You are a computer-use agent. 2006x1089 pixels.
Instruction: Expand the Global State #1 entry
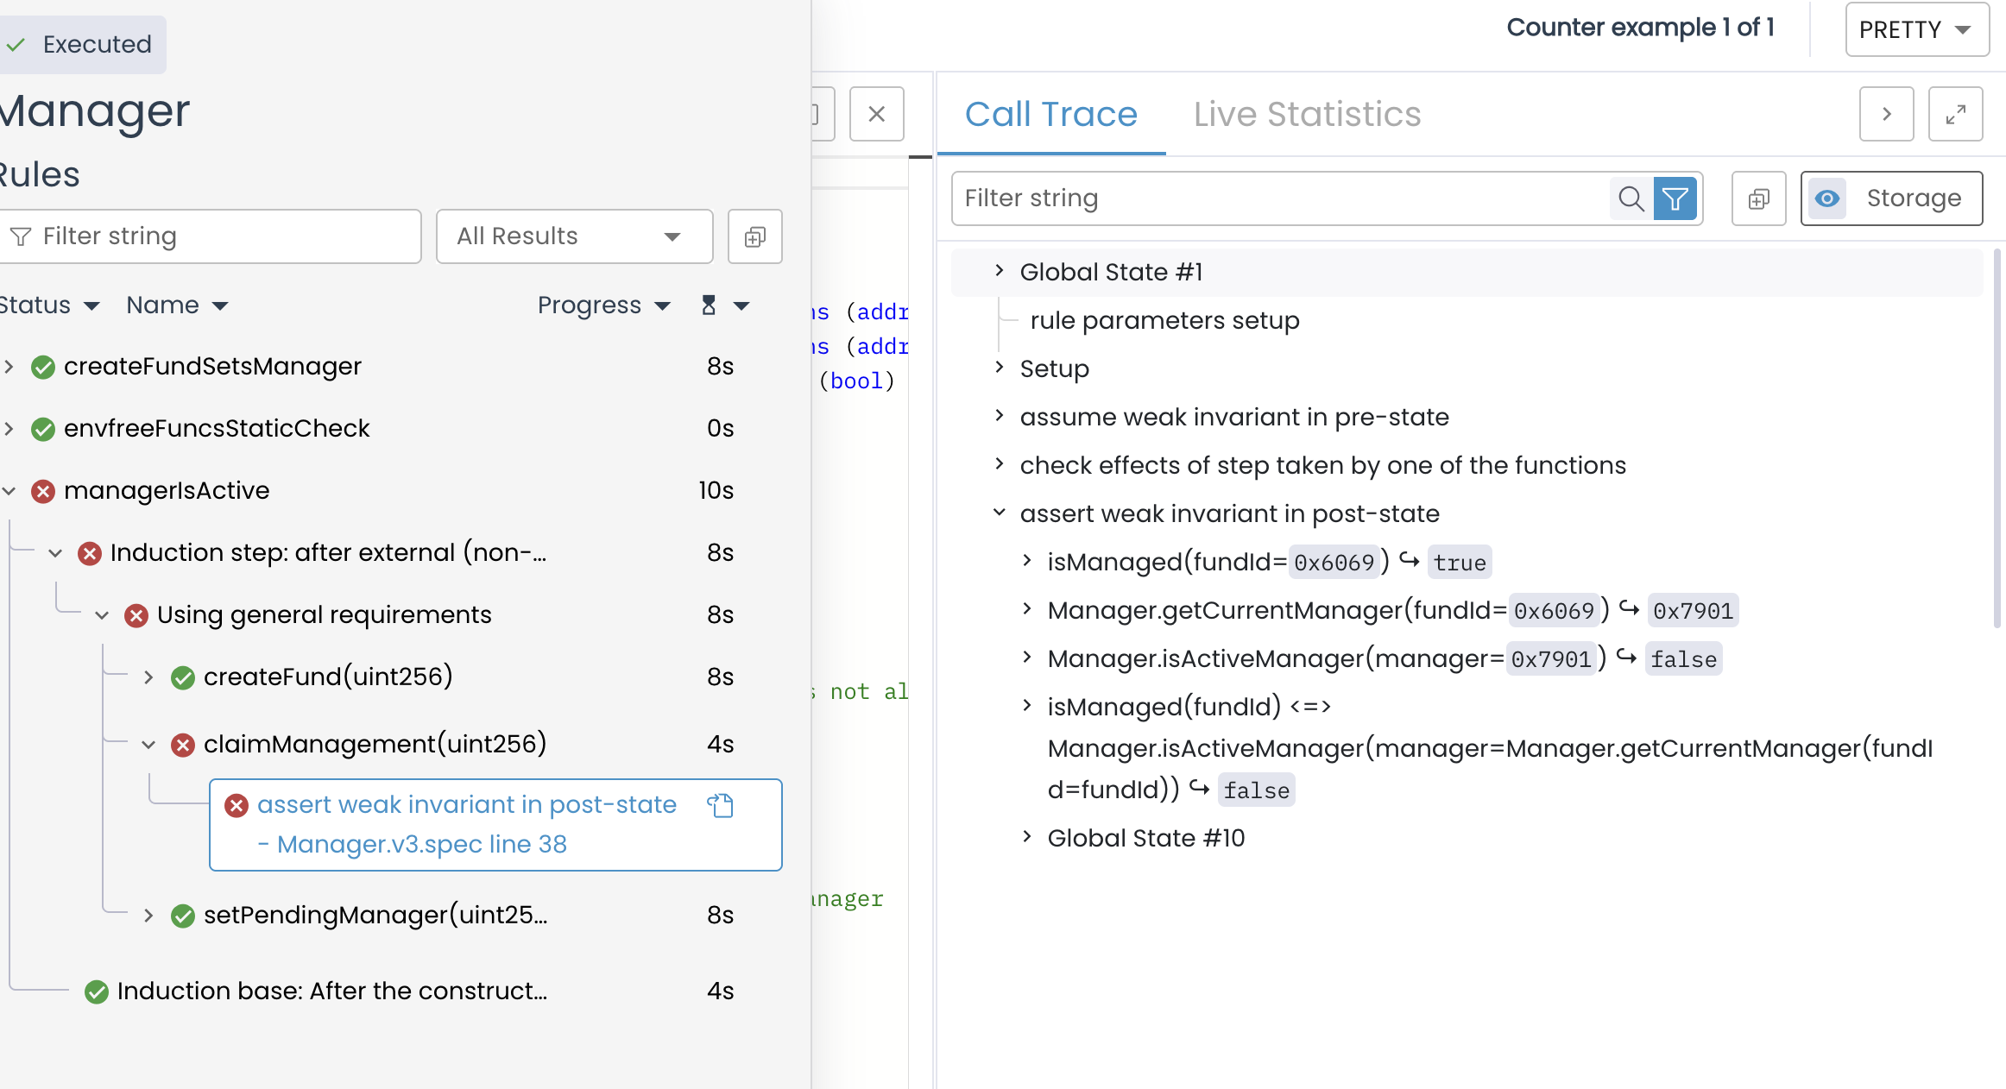(1000, 271)
